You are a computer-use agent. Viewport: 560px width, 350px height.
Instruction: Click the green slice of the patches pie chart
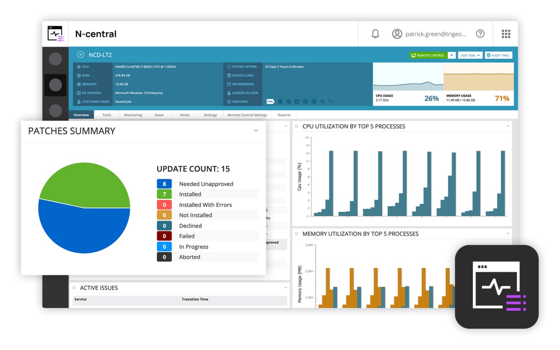point(89,184)
